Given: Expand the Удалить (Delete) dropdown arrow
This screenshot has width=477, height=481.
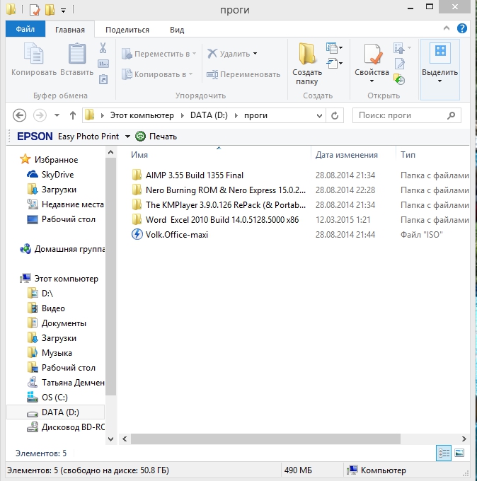Looking at the screenshot, I should 255,54.
